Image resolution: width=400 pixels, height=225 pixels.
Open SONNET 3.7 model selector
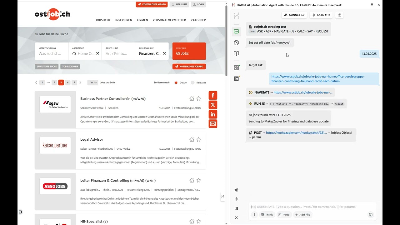[x=294, y=15]
